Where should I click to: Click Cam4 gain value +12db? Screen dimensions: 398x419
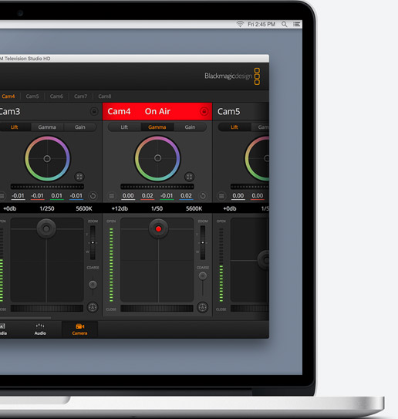click(x=120, y=208)
